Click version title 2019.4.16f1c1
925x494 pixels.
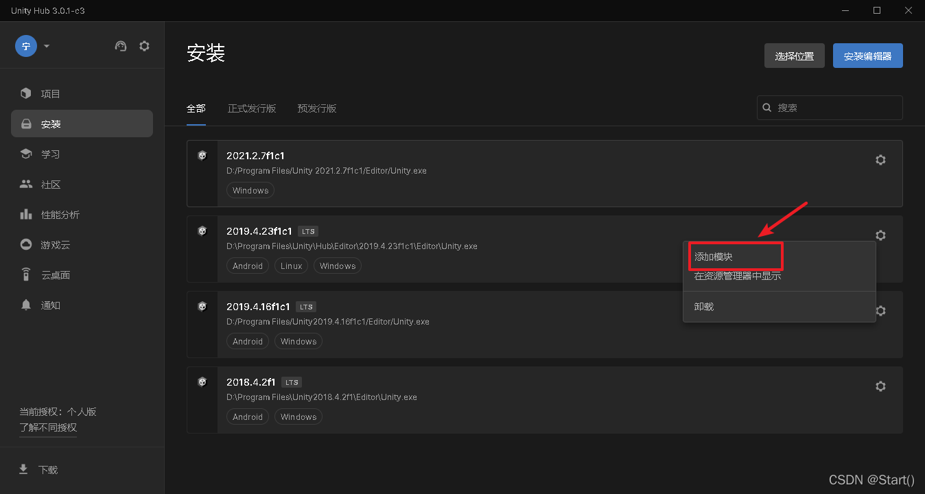tap(259, 307)
